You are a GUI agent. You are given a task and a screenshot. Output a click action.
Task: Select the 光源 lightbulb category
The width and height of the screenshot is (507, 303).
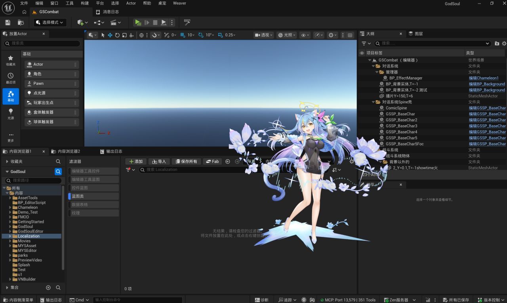click(11, 114)
